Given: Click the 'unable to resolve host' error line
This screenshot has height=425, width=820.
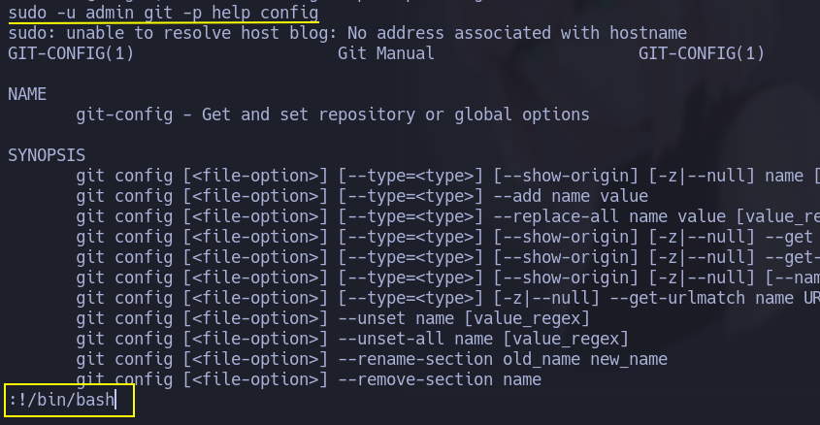Looking at the screenshot, I should click(x=347, y=33).
